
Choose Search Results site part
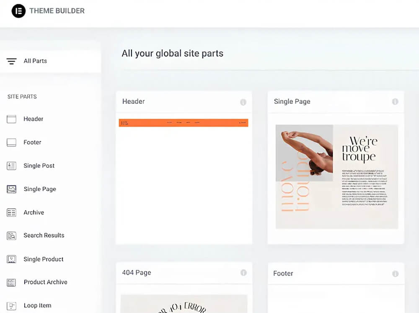[x=44, y=235]
